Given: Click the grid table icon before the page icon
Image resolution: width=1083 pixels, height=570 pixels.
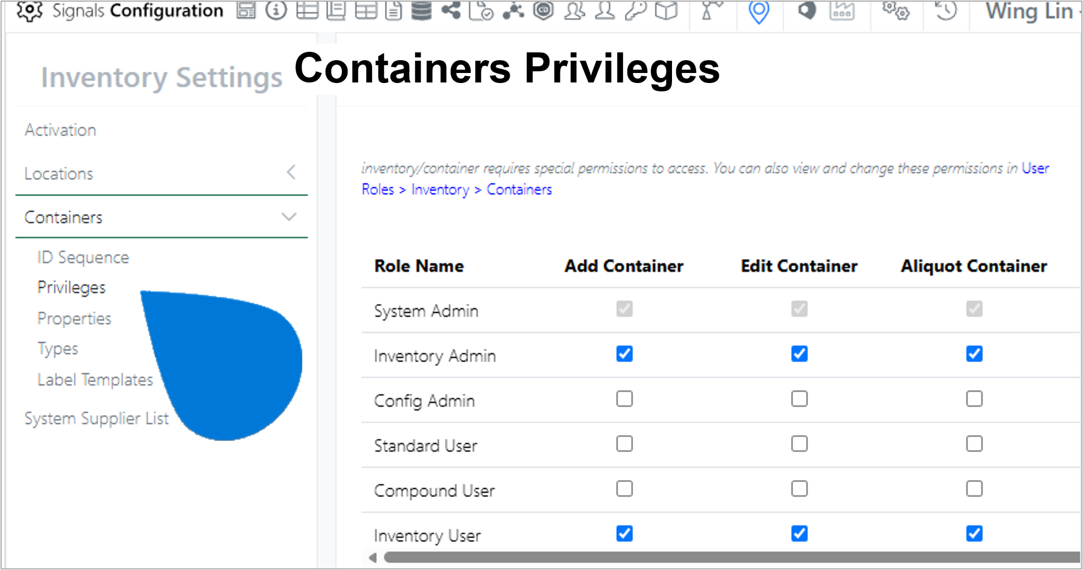Looking at the screenshot, I should coord(366,10).
